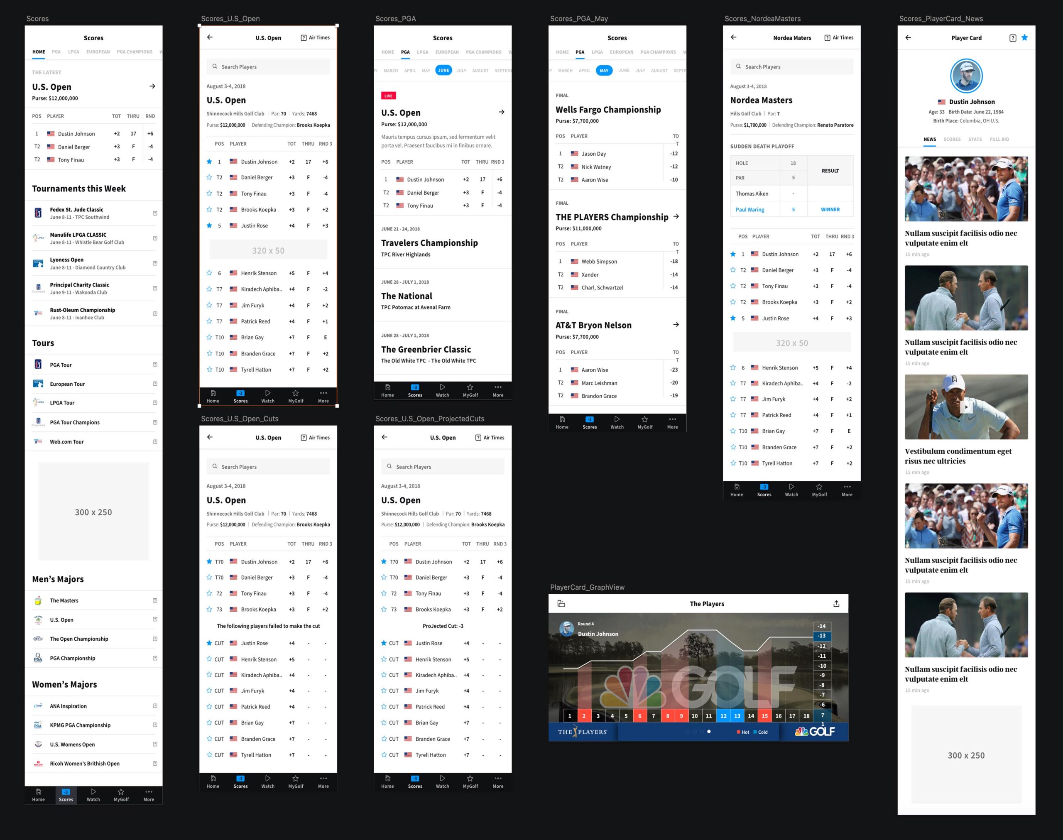Switch to the STATS tab on Player Card

(x=975, y=139)
